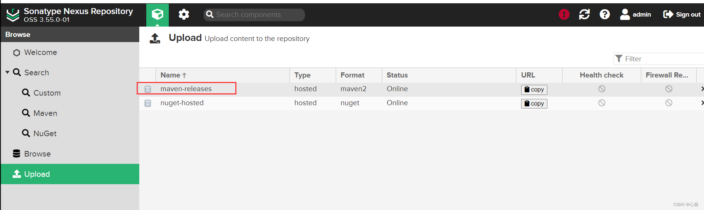Viewport: 704px width, 210px height.
Task: Click the Browse section header
Action: [70, 34]
